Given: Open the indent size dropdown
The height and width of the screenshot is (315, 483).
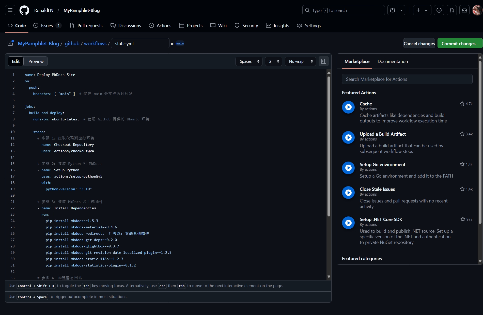Looking at the screenshot, I should (x=273, y=61).
